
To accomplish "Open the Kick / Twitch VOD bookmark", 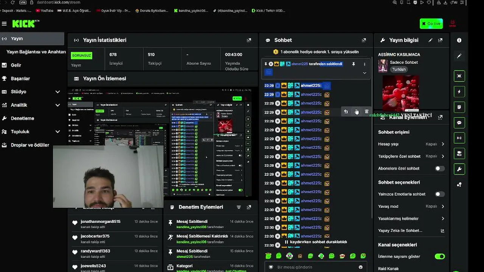I will coord(268,11).
